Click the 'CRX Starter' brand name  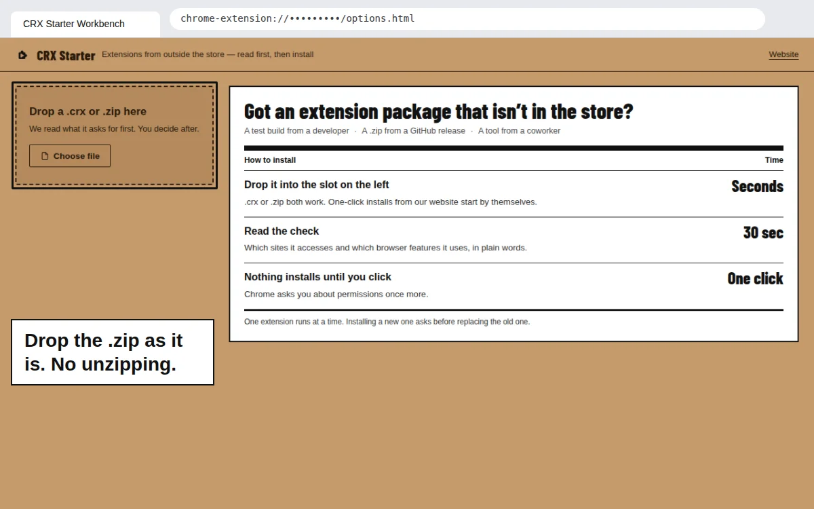point(66,56)
